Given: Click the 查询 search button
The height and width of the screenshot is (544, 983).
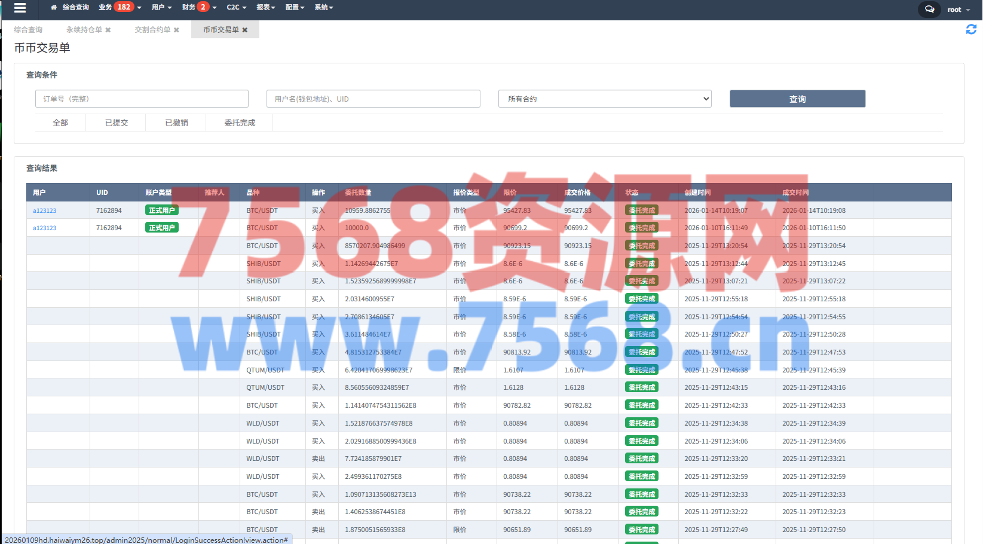Looking at the screenshot, I should coord(797,99).
